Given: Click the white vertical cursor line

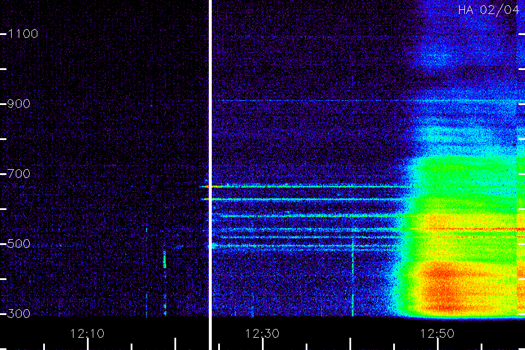Looking at the screenshot, I should click(210, 175).
